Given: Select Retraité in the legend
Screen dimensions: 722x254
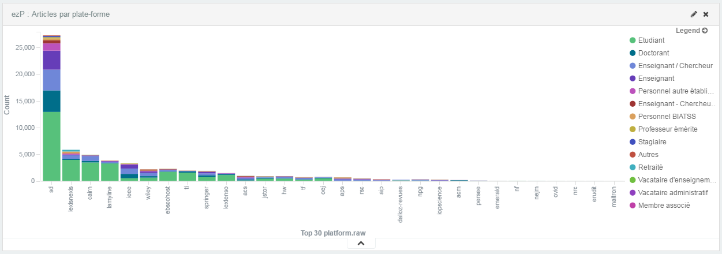Looking at the screenshot, I should tap(650, 167).
